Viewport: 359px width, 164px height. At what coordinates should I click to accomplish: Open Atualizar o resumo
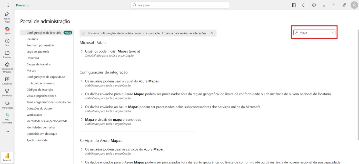[x=43, y=83]
